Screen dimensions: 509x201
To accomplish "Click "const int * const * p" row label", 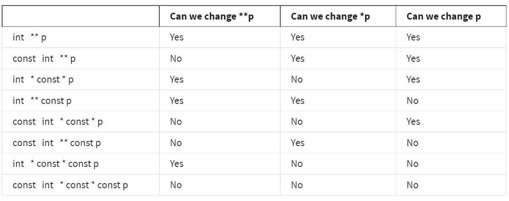I will point(58,122).
